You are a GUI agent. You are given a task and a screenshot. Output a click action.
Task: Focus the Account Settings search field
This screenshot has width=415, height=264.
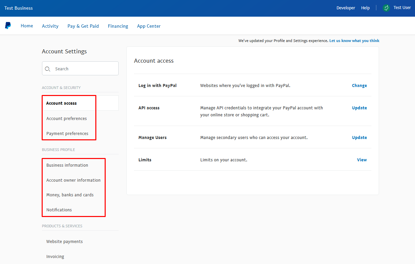[80, 68]
